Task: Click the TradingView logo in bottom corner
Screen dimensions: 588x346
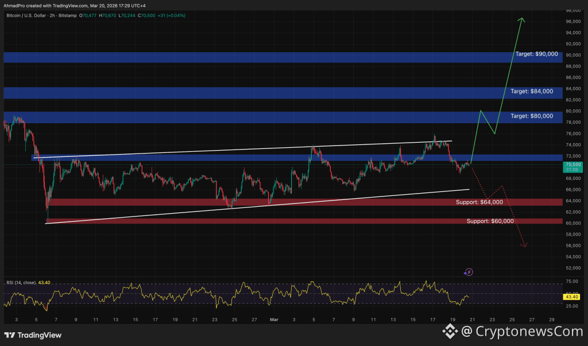Action: click(33, 335)
